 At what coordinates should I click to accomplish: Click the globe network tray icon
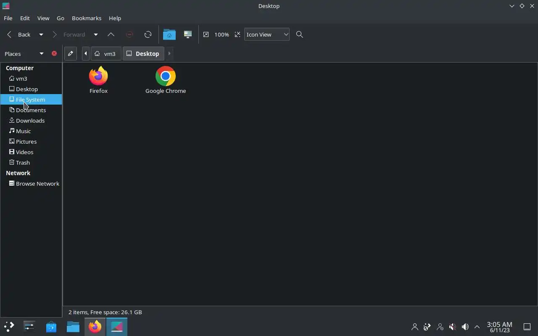[427, 327]
